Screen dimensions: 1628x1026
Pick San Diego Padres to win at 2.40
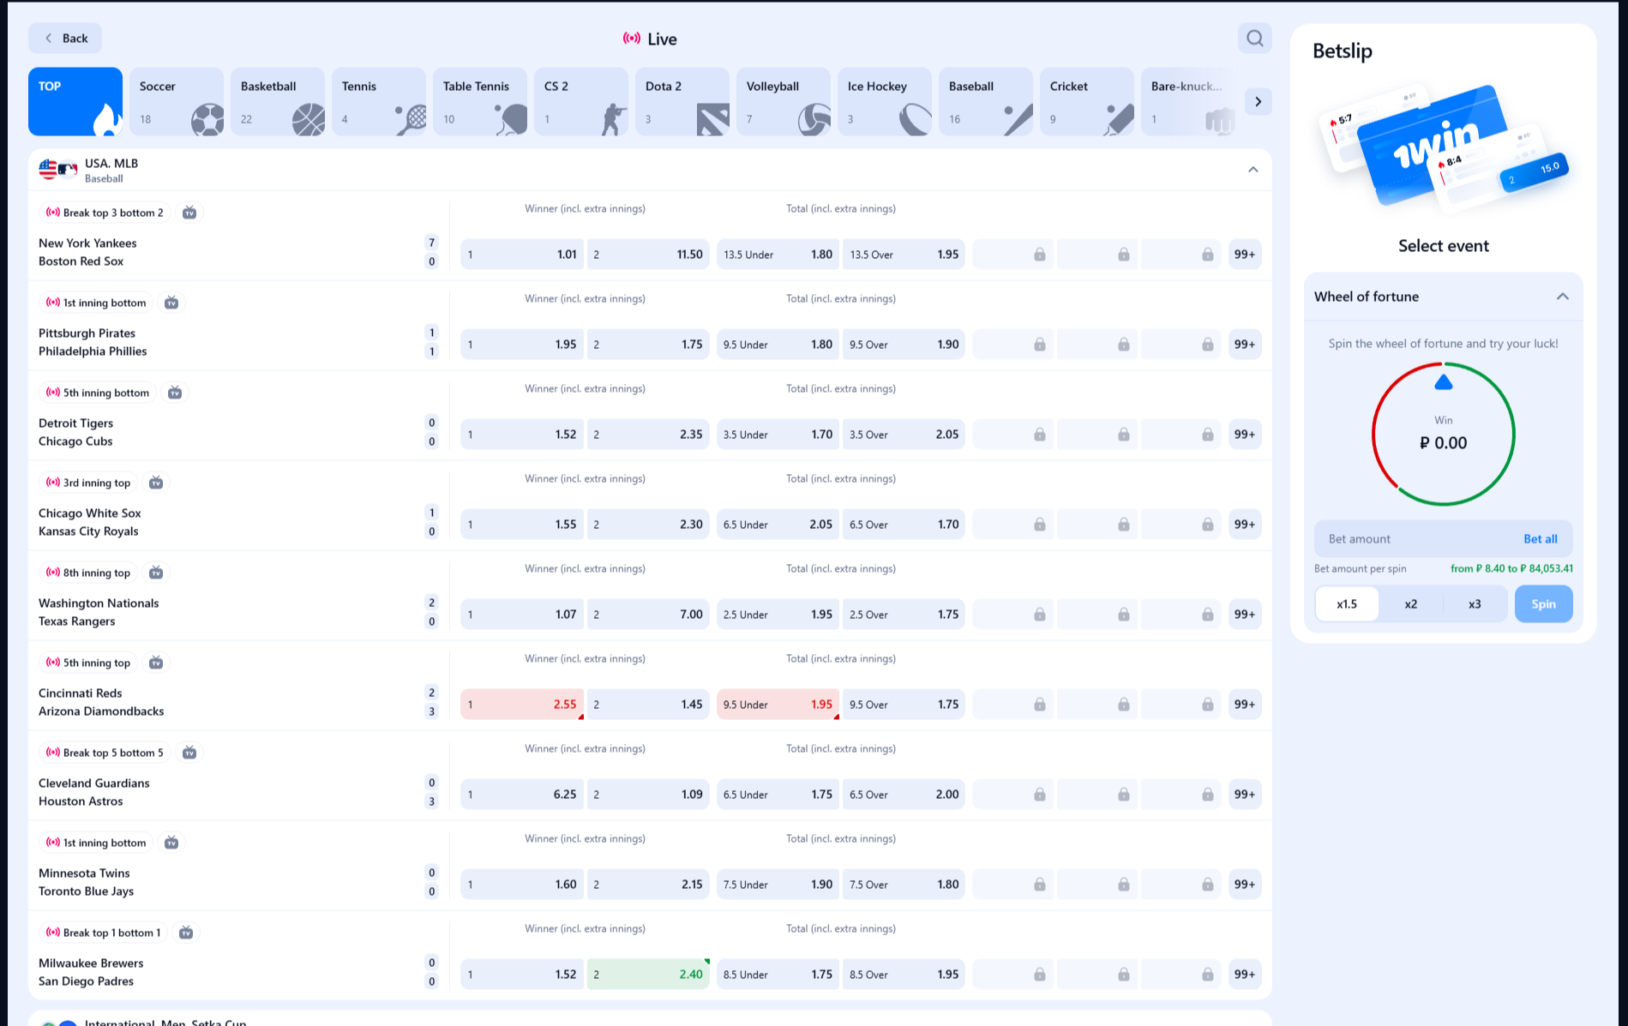coord(648,975)
